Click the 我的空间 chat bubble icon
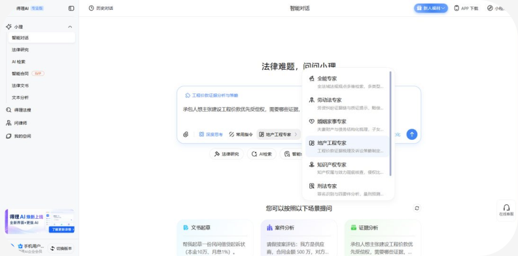The image size is (518, 256). click(x=9, y=136)
